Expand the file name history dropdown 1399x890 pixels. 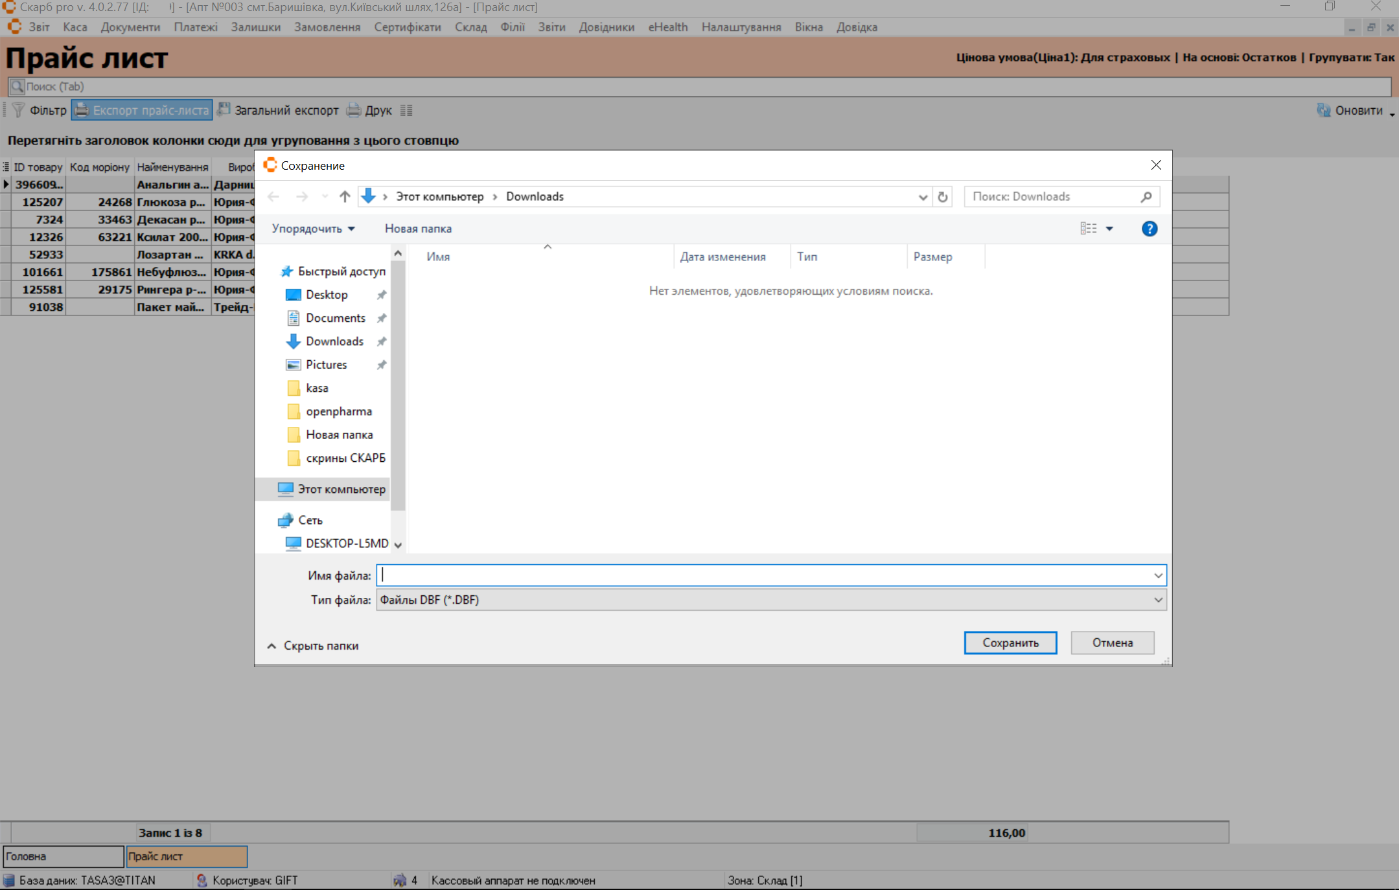point(1158,575)
